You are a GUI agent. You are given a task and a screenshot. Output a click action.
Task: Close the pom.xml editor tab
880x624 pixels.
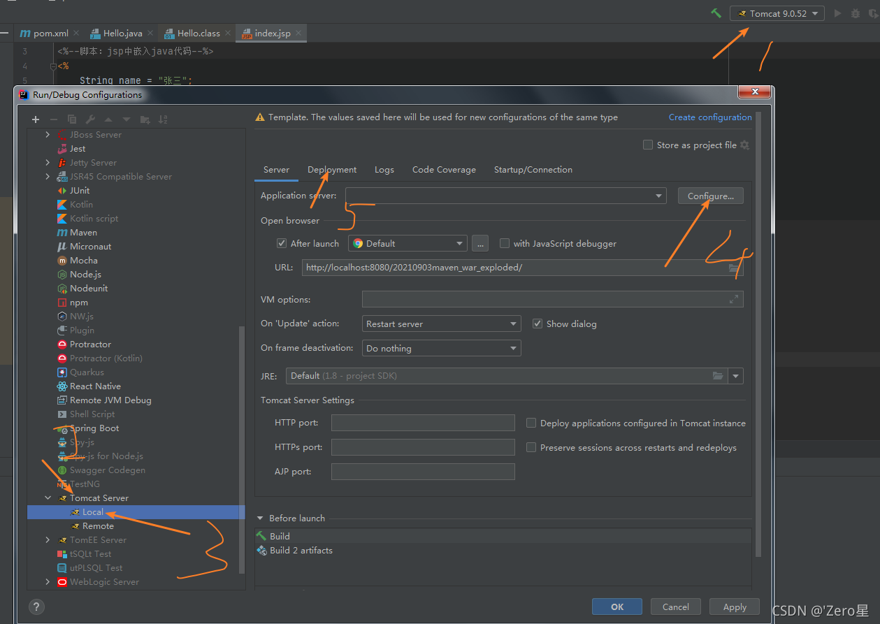76,33
